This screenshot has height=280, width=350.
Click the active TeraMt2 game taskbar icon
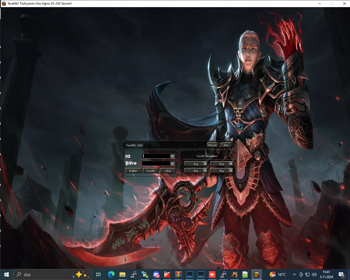coord(256,275)
